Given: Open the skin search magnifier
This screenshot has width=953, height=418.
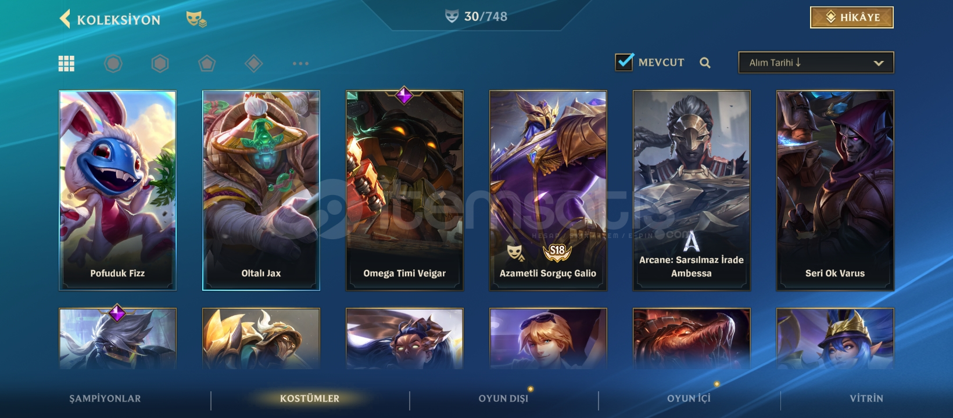Looking at the screenshot, I should click(705, 63).
